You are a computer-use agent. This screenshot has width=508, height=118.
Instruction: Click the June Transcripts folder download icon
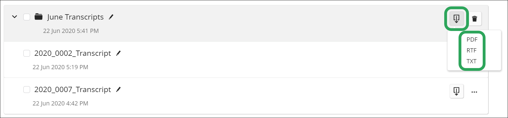point(456,19)
